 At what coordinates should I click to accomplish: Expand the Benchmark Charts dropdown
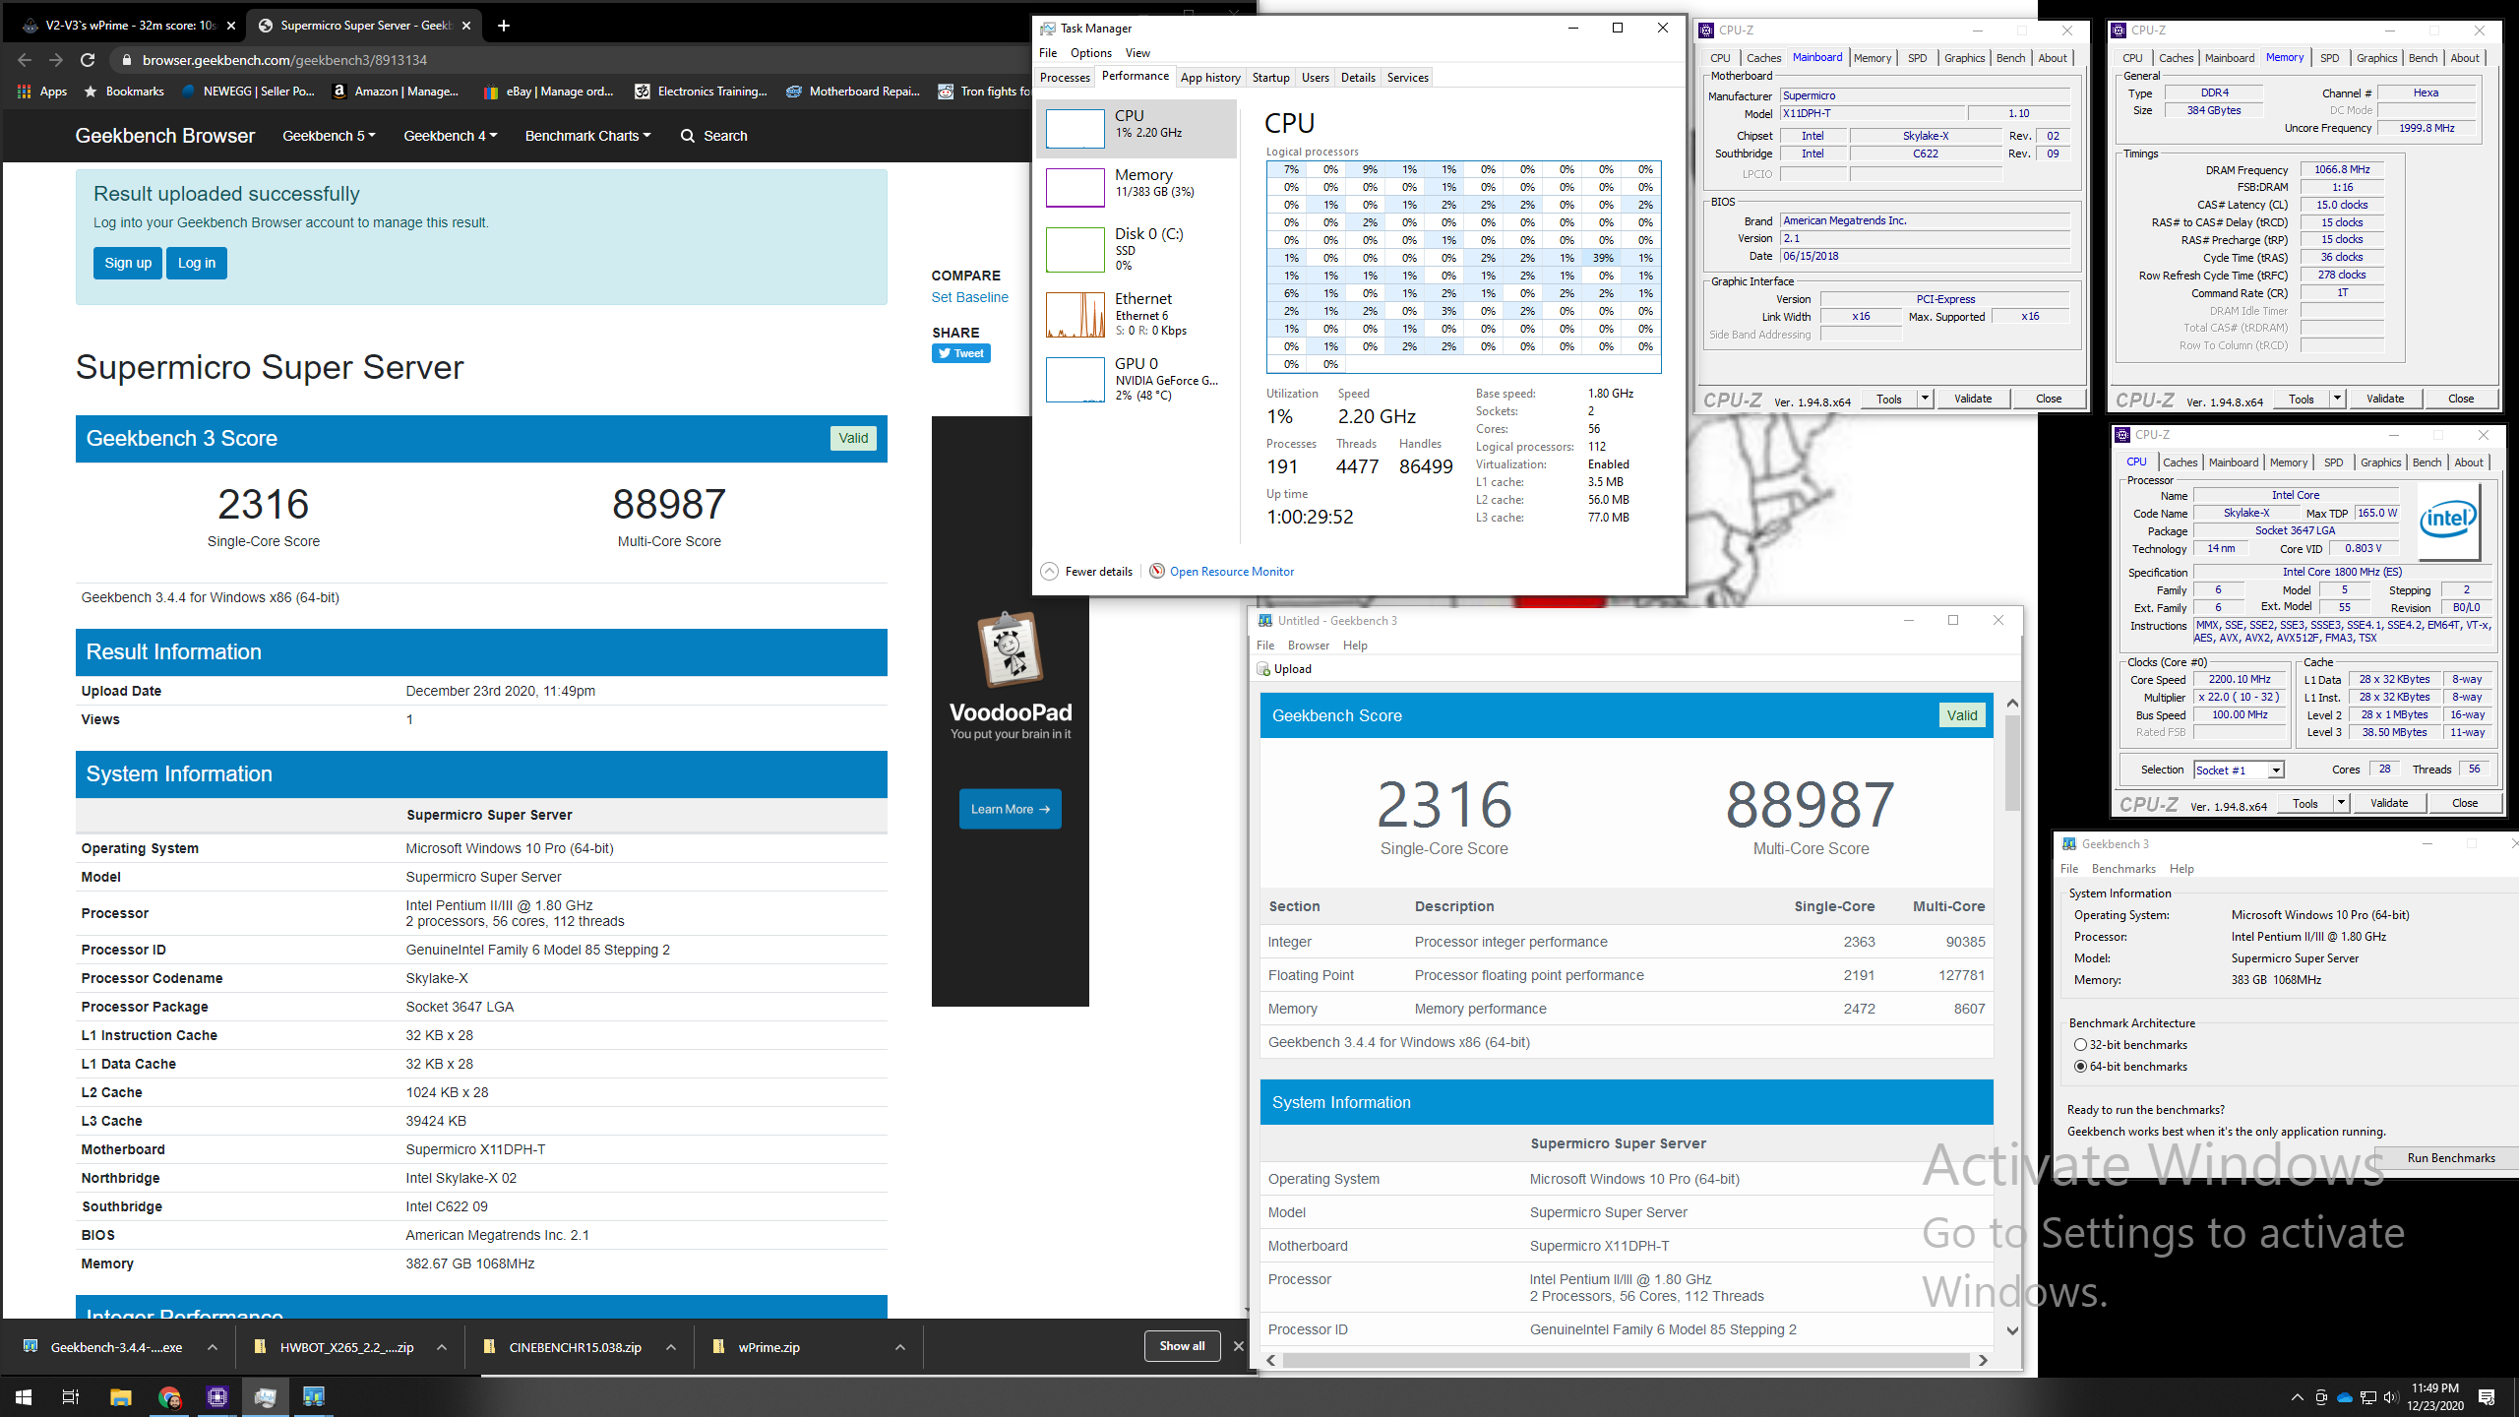587,136
